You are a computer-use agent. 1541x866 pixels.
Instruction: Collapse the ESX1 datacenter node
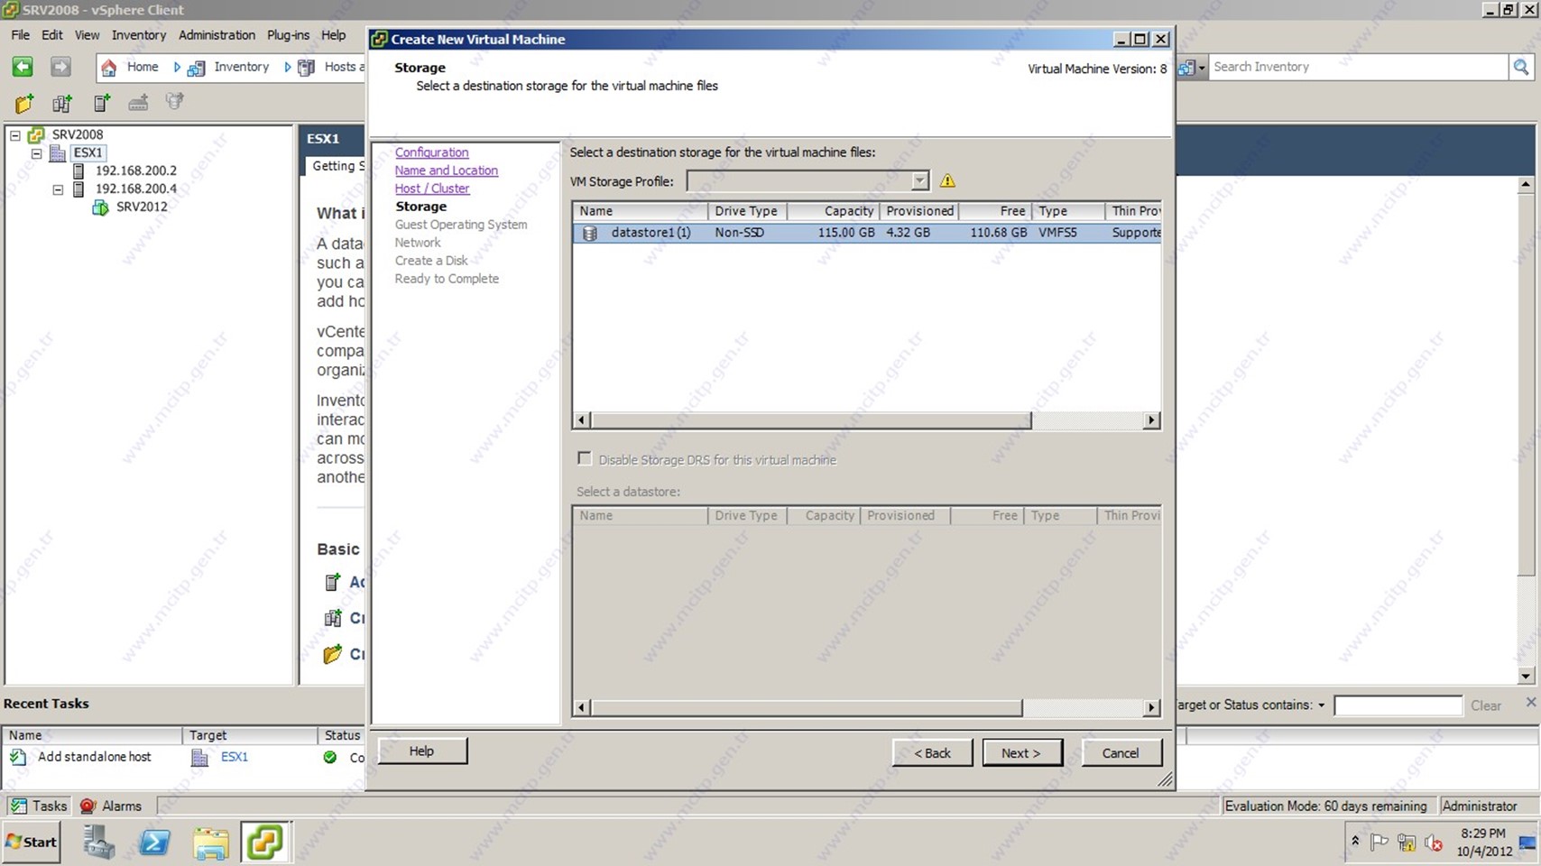click(36, 153)
